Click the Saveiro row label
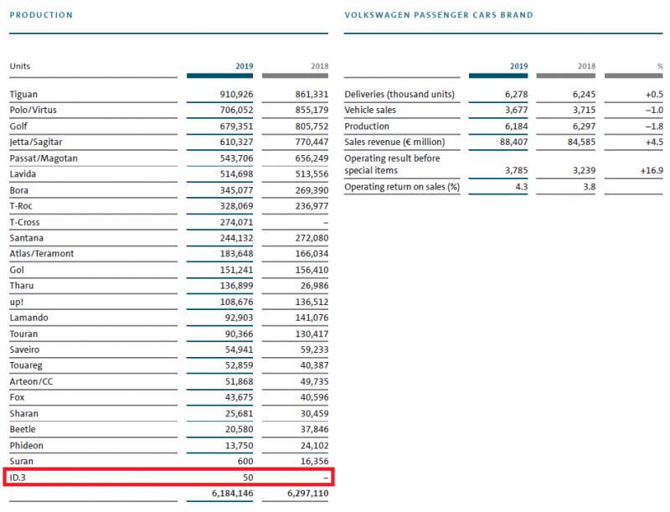The height and width of the screenshot is (512, 670). coord(24,350)
